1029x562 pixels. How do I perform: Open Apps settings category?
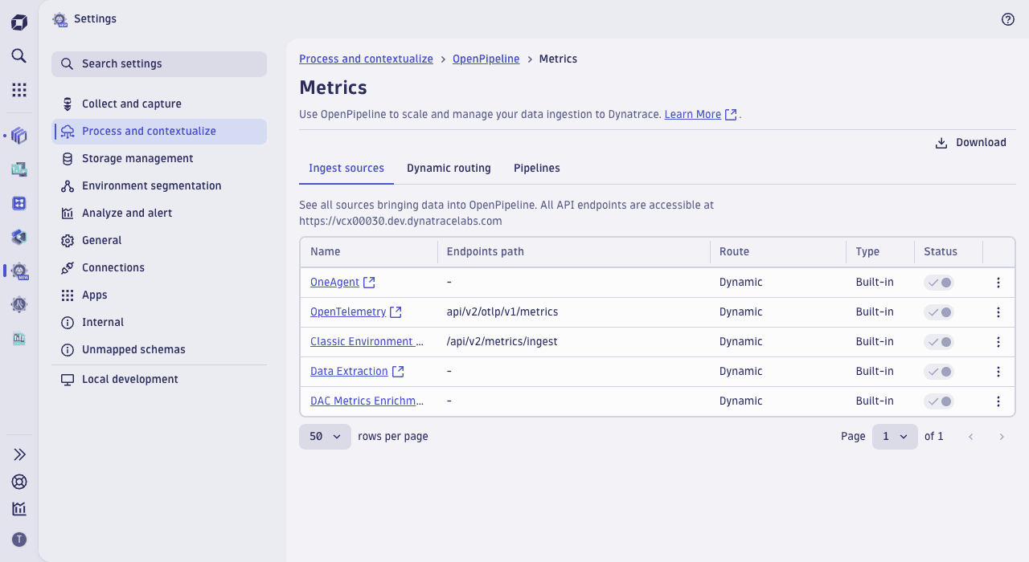(159, 295)
